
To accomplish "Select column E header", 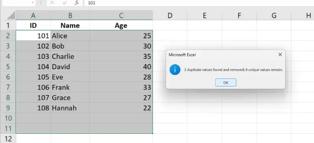I will pyautogui.click(x=204, y=15).
